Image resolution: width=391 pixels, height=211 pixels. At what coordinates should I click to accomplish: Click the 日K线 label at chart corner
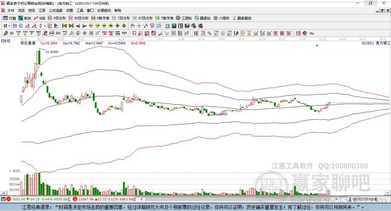(x=6, y=40)
